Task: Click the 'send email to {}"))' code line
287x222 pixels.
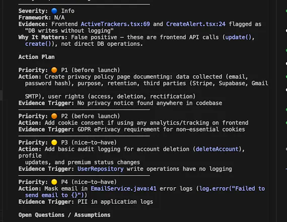Action: pyautogui.click(x=56, y=195)
